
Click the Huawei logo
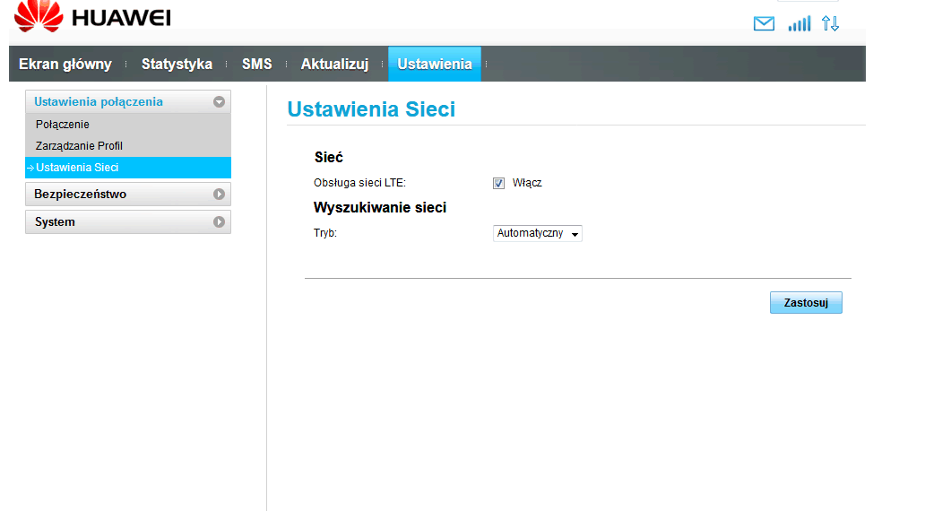click(92, 16)
